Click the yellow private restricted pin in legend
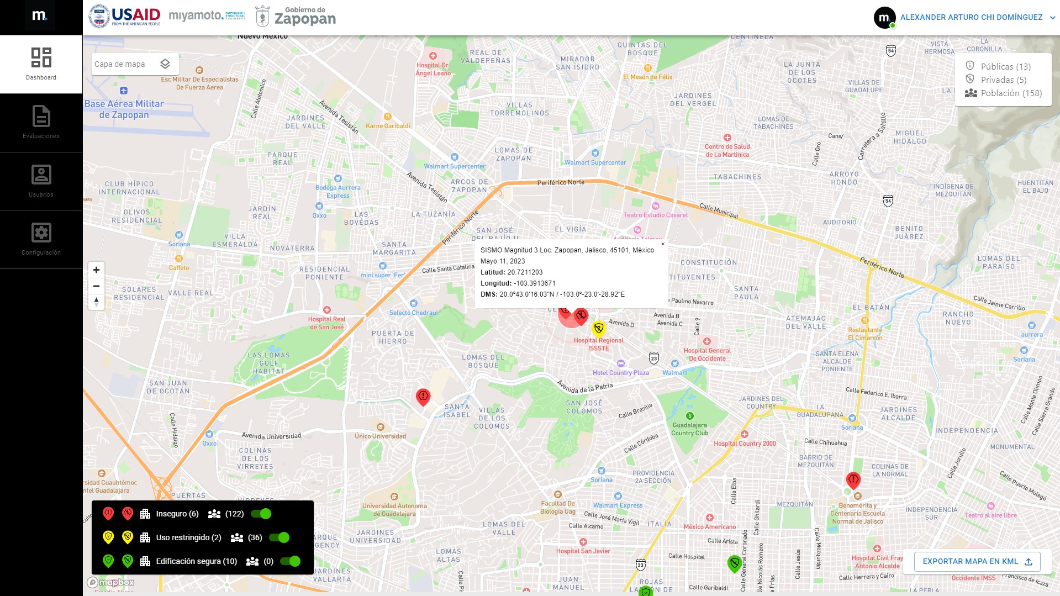Viewport: 1060px width, 596px height. [x=128, y=537]
